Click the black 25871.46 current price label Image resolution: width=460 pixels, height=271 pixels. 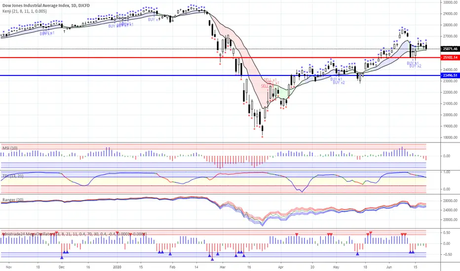tap(450, 49)
